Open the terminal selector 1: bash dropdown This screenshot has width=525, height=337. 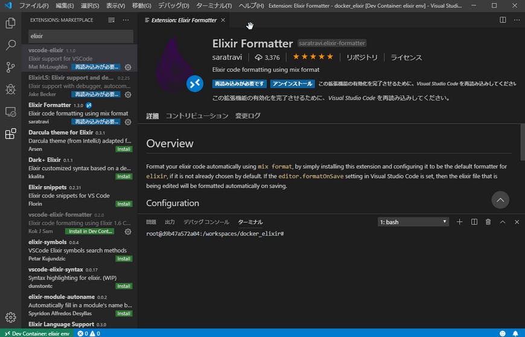tap(413, 222)
